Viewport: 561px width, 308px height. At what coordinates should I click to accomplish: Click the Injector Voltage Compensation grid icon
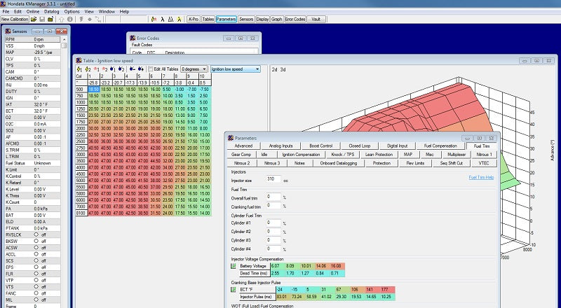(x=234, y=267)
